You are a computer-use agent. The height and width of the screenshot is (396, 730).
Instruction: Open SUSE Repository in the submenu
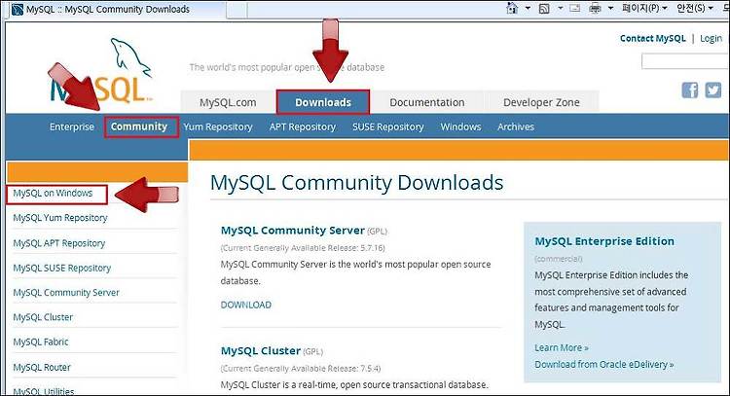[387, 126]
